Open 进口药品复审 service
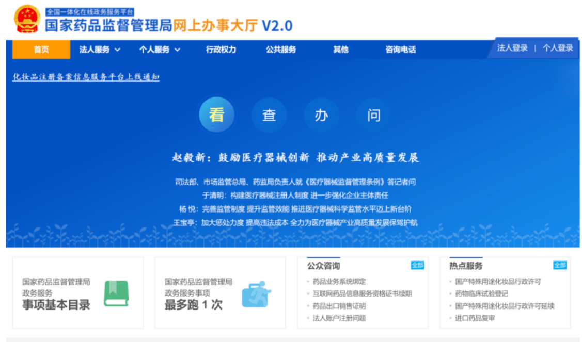582x342 pixels. click(475, 318)
